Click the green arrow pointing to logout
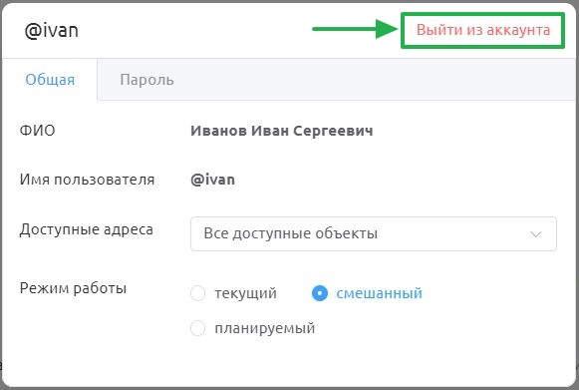The width and height of the screenshot is (579, 390). point(355,29)
